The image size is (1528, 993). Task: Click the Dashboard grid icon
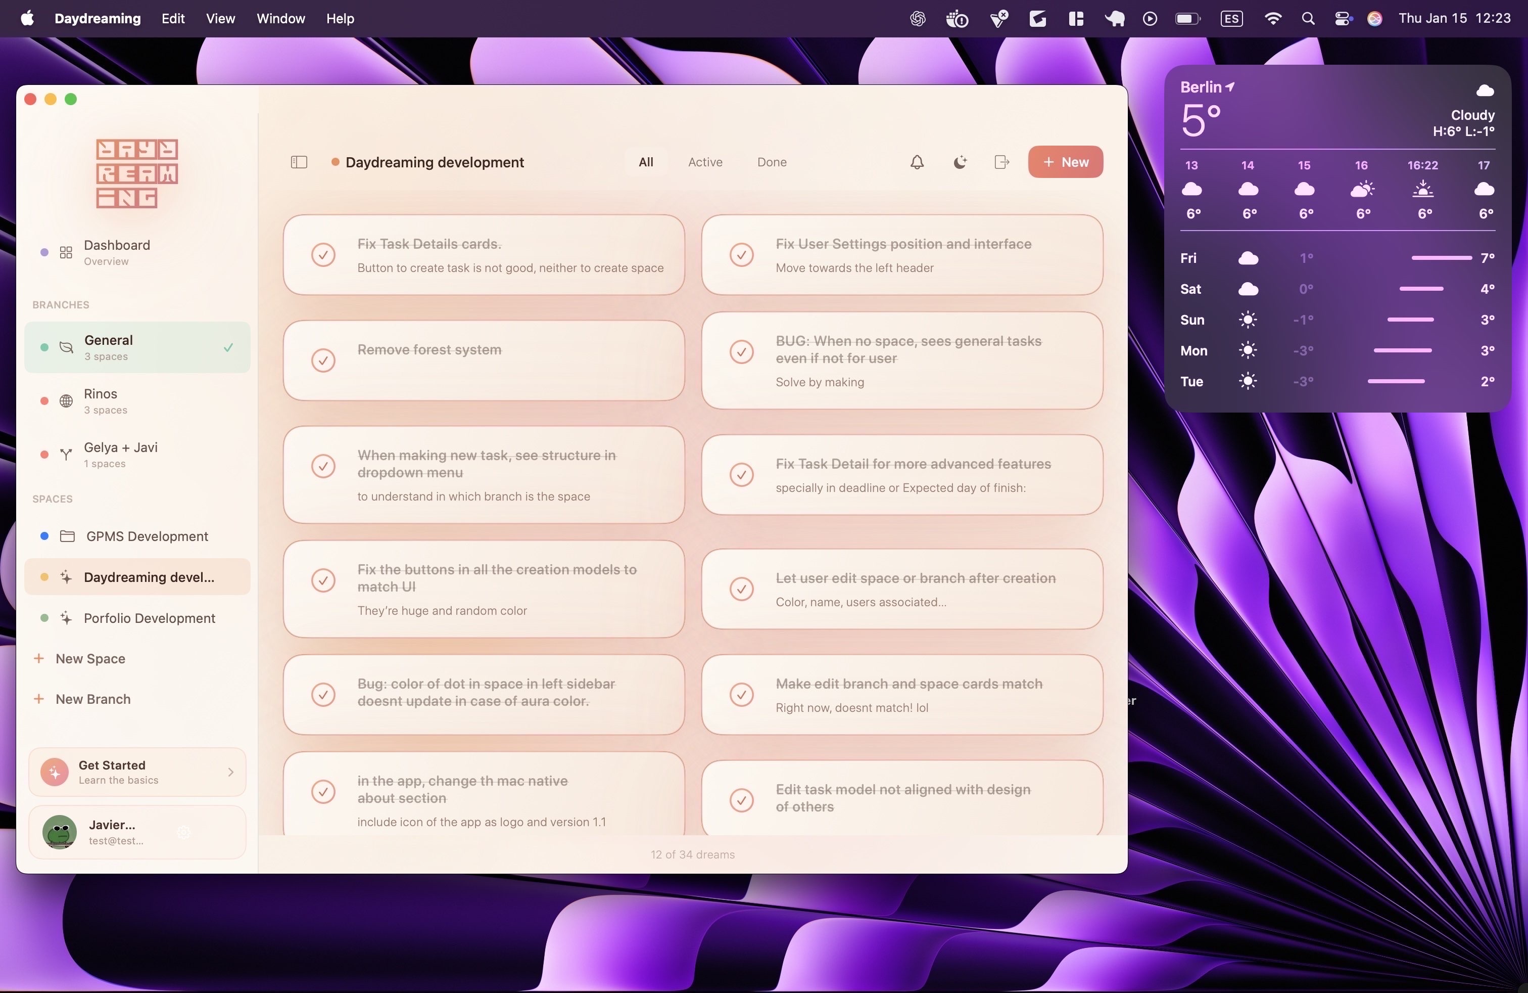pyautogui.click(x=66, y=252)
